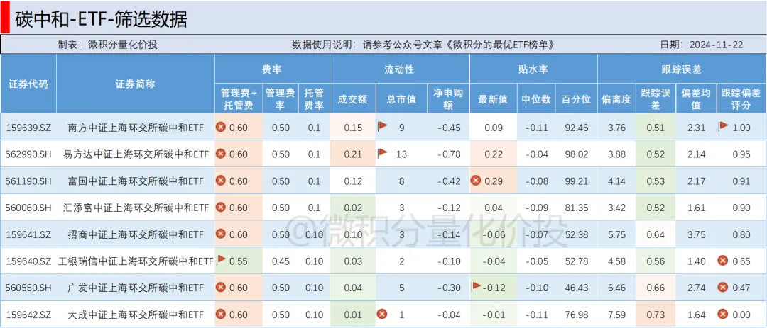Select the 费率 column group header
The width and height of the screenshot is (767, 328).
pos(272,69)
